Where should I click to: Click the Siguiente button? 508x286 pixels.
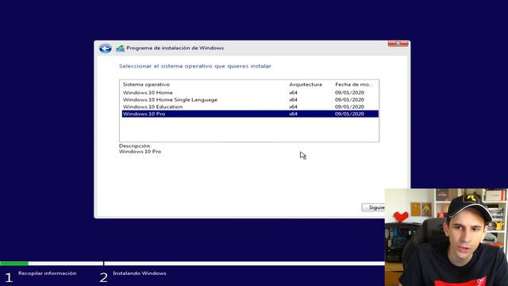click(x=373, y=207)
